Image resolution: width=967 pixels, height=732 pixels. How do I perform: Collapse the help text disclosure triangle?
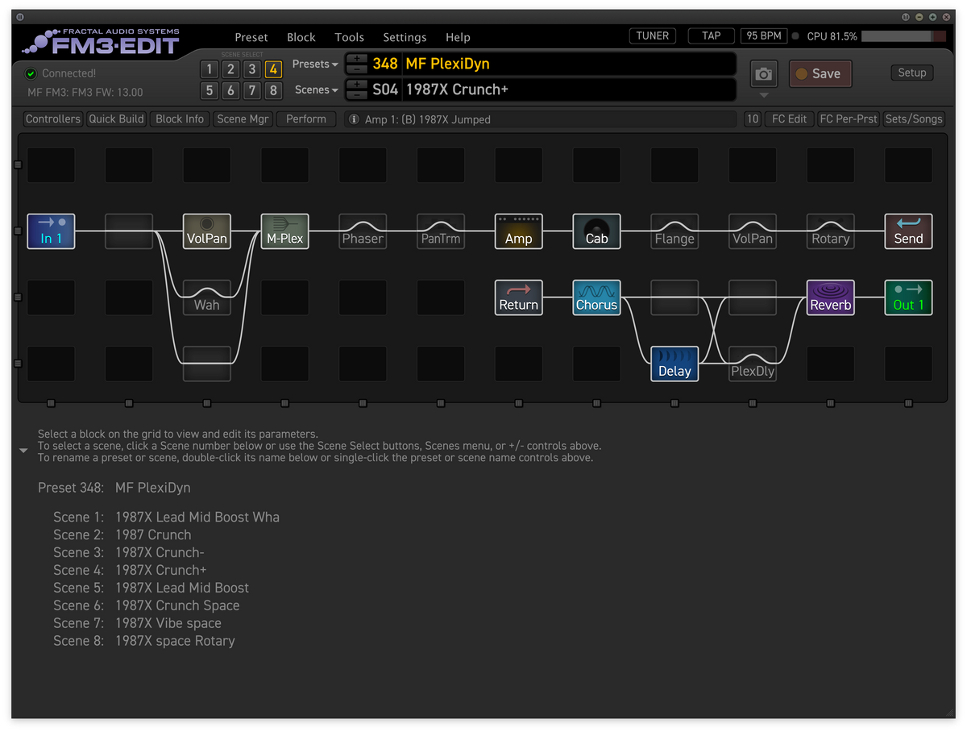[24, 451]
